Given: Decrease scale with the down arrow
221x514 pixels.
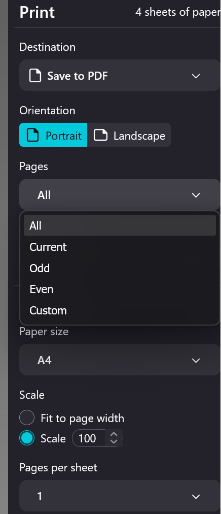Looking at the screenshot, I should (x=114, y=441).
